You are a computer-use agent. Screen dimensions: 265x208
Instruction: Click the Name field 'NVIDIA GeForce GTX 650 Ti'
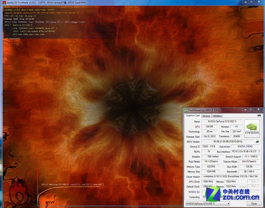click(222, 122)
